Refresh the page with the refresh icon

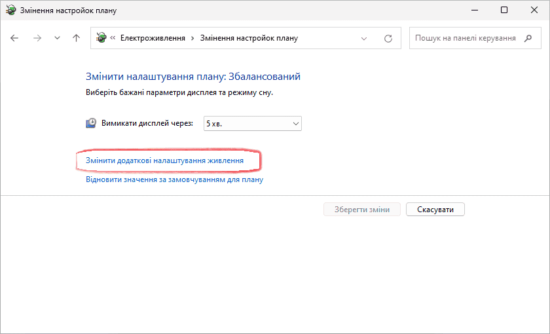point(388,38)
